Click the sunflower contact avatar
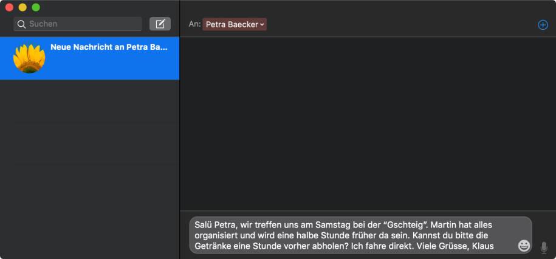 29,58
